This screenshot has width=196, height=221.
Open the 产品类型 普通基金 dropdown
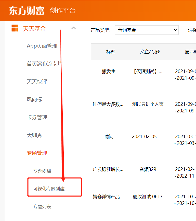(147, 30)
